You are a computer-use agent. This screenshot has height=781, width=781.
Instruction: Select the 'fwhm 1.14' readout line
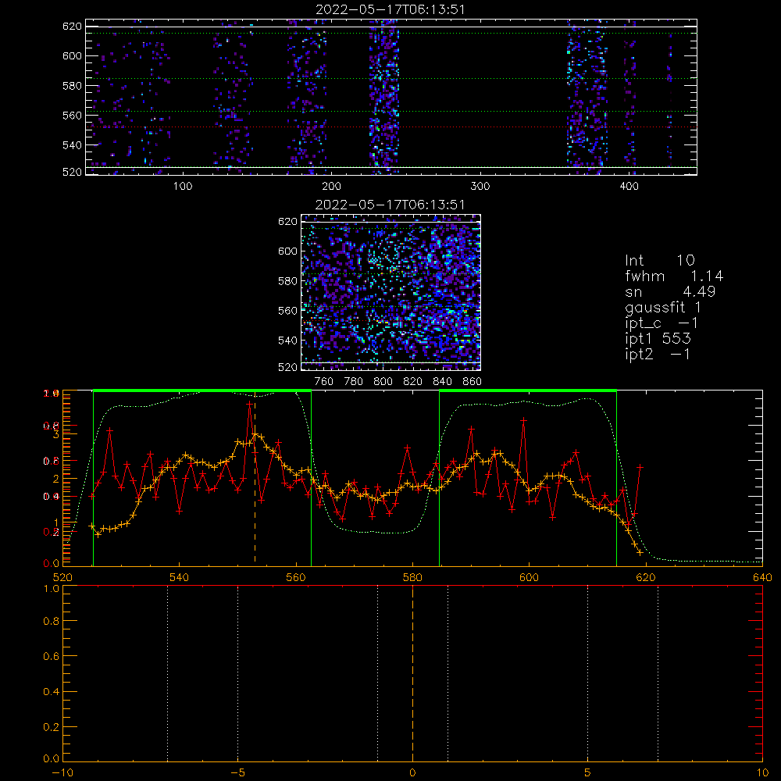click(675, 276)
